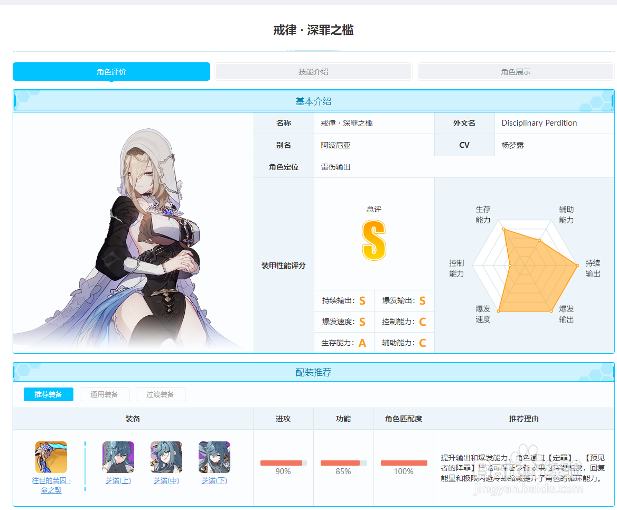This screenshot has width=617, height=510.
Task: Switch to the 角色评价 tab
Action: pos(111,72)
